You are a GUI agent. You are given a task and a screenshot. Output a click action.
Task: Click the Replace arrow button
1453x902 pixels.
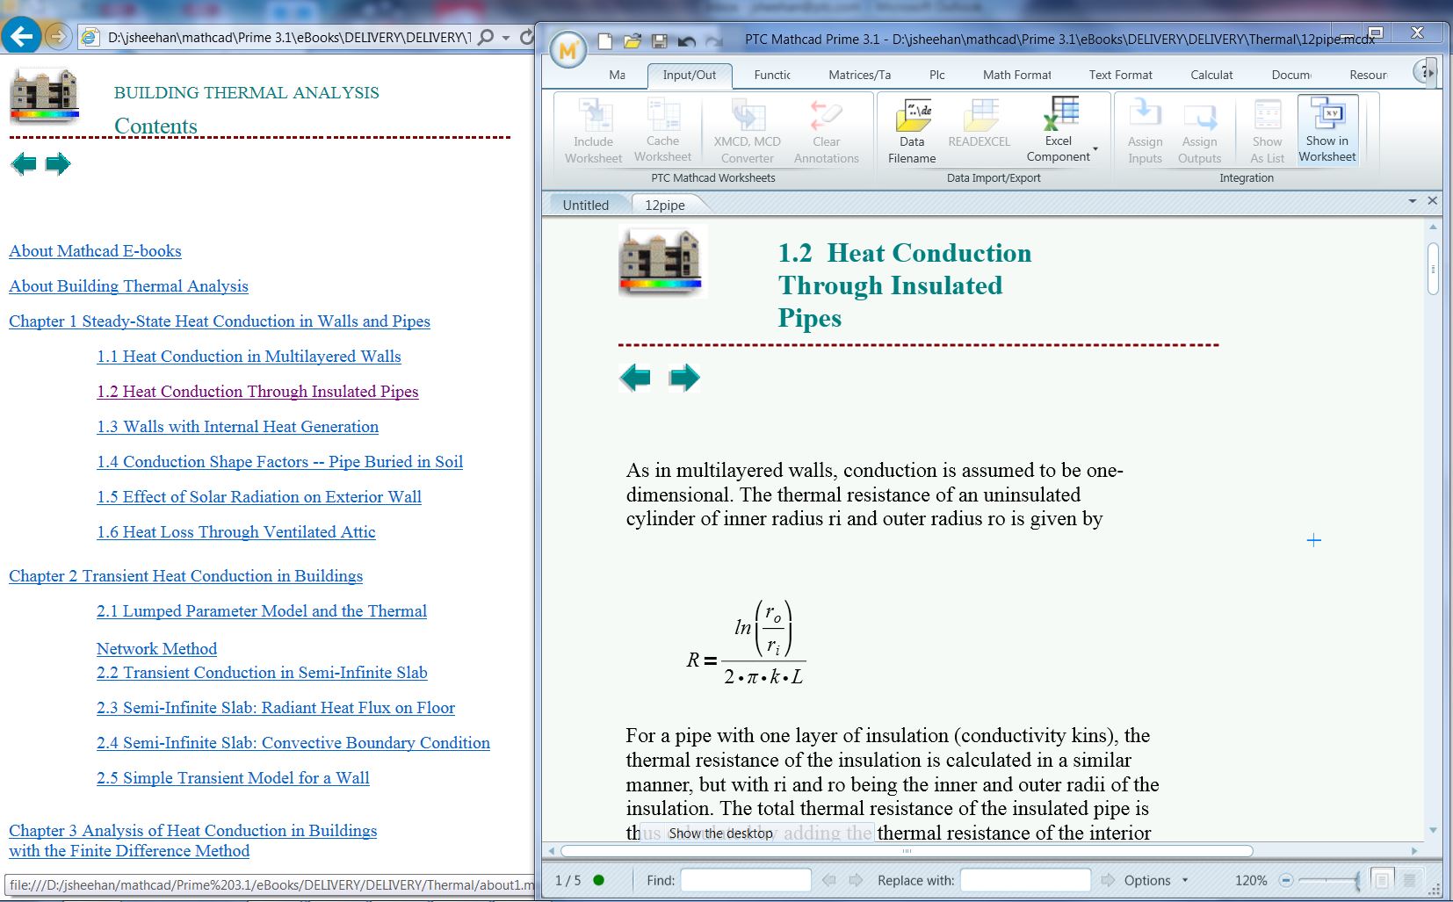click(x=1107, y=880)
